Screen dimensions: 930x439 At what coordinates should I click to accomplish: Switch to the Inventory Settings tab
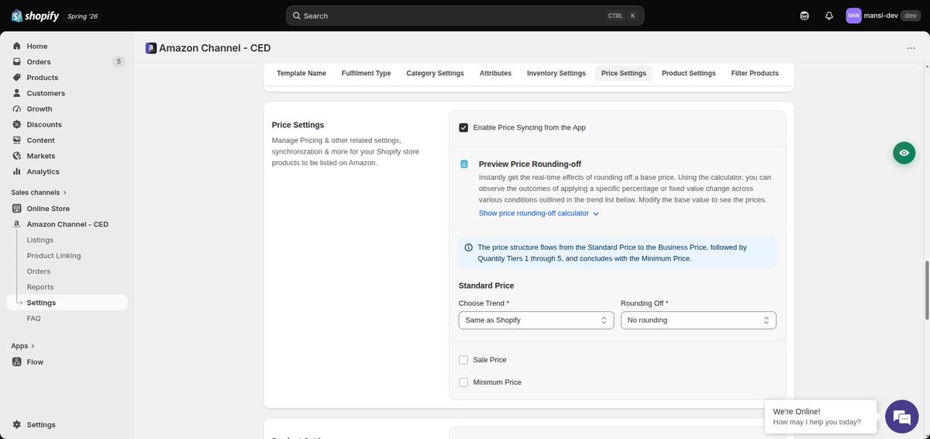[556, 73]
